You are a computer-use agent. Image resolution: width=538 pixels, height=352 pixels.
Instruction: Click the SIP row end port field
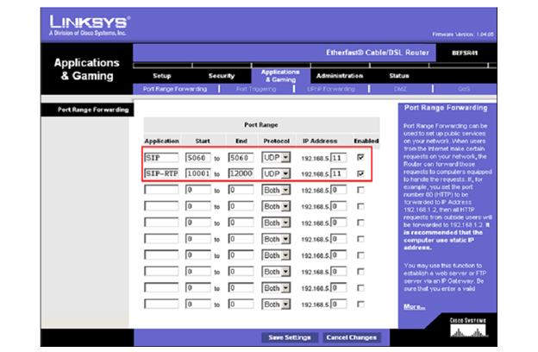pos(241,158)
